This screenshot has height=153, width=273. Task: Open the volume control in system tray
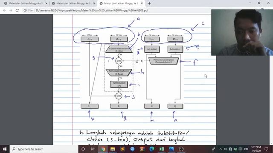click(x=225, y=149)
